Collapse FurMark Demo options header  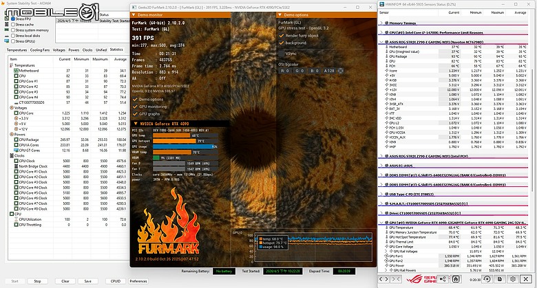click(x=280, y=15)
